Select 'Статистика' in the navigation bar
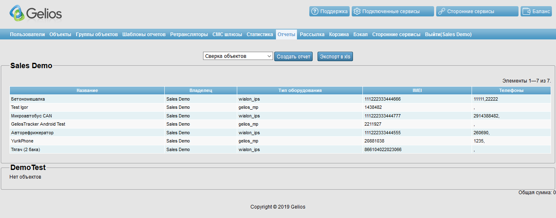 pyautogui.click(x=259, y=34)
